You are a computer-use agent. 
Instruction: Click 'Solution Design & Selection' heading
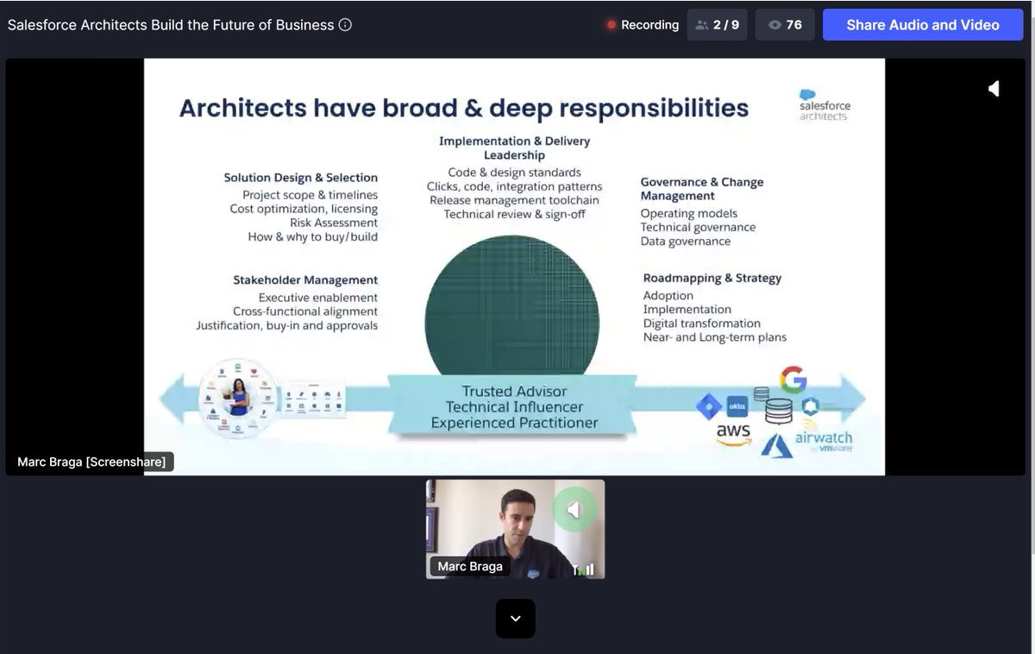pyautogui.click(x=301, y=178)
